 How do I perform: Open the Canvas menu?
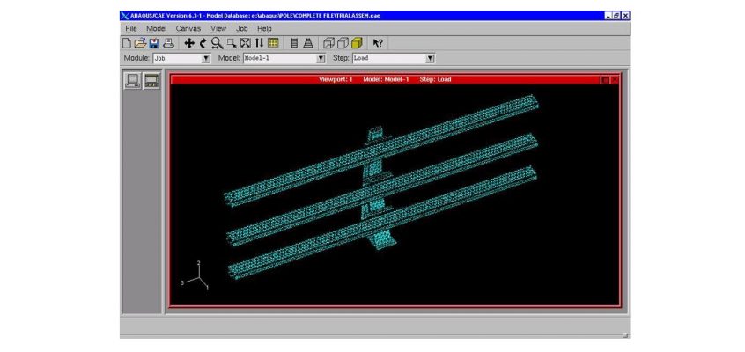coord(188,28)
